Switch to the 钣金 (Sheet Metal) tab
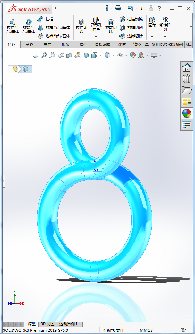 (x=65, y=45)
